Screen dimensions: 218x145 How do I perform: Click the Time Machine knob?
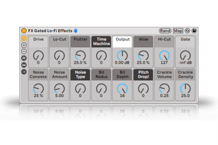101,55
